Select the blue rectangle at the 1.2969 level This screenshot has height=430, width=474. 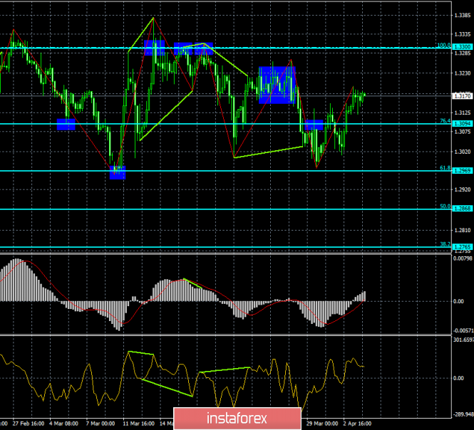click(118, 172)
